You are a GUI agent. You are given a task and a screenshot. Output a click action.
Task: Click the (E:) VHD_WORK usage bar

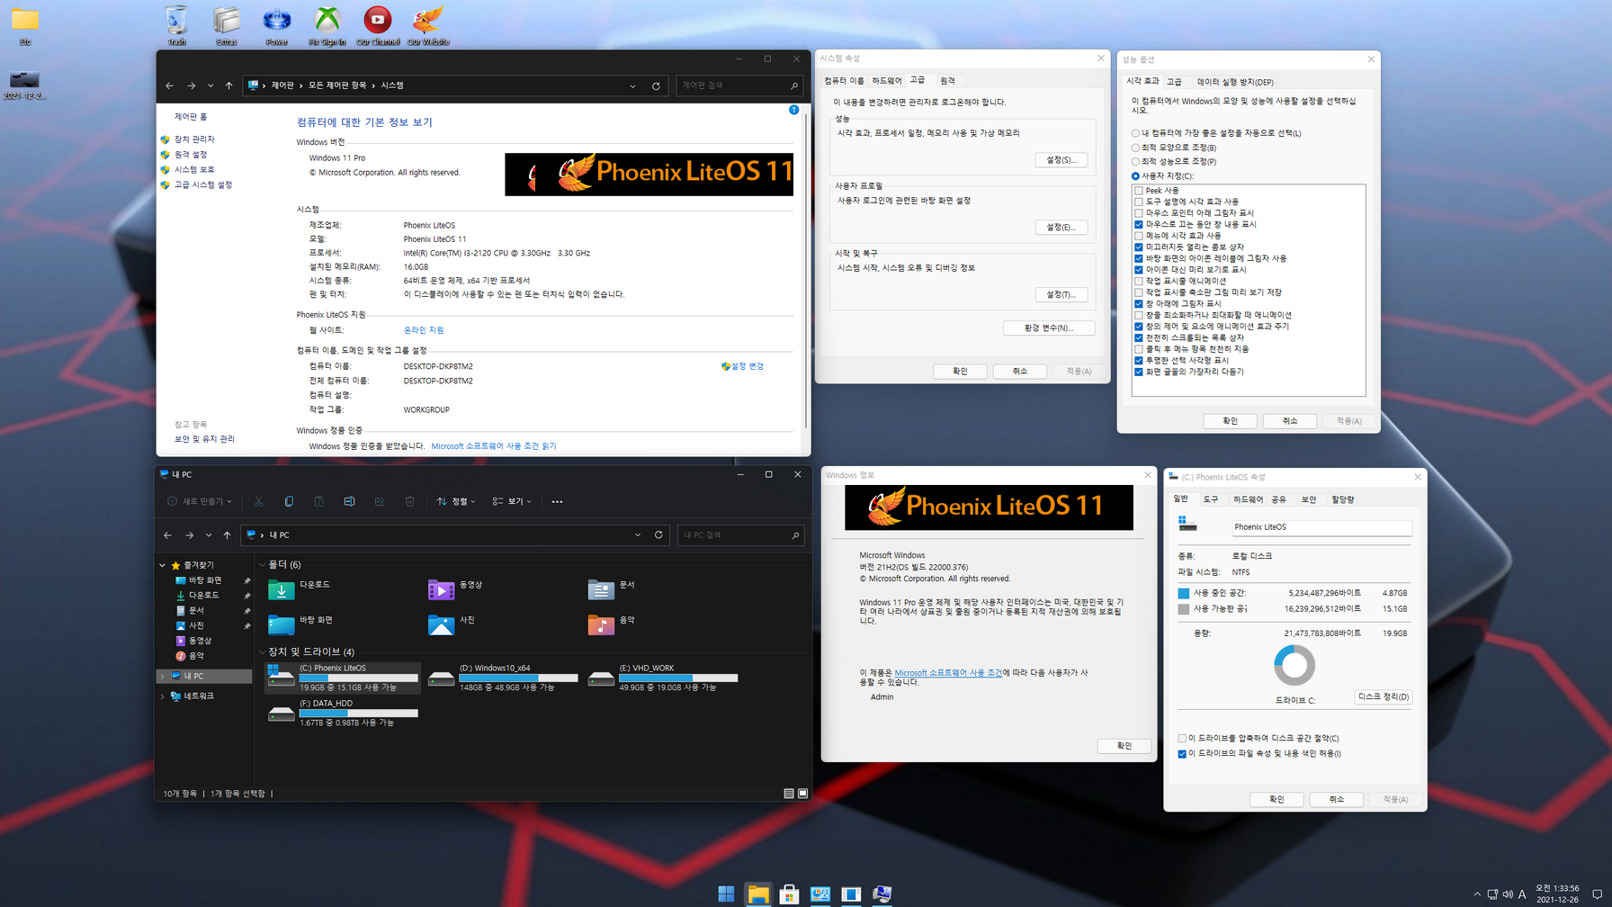(x=678, y=678)
